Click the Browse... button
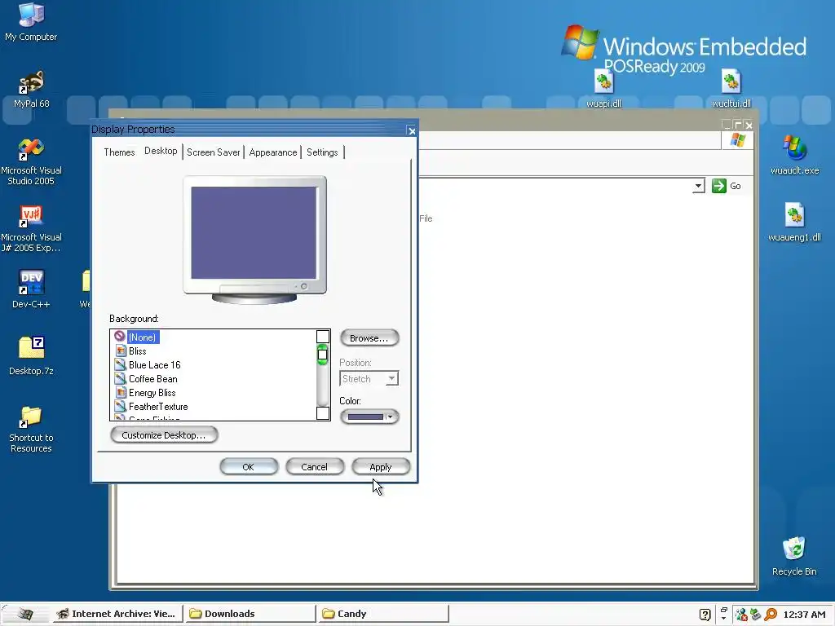835x626 pixels. click(369, 338)
